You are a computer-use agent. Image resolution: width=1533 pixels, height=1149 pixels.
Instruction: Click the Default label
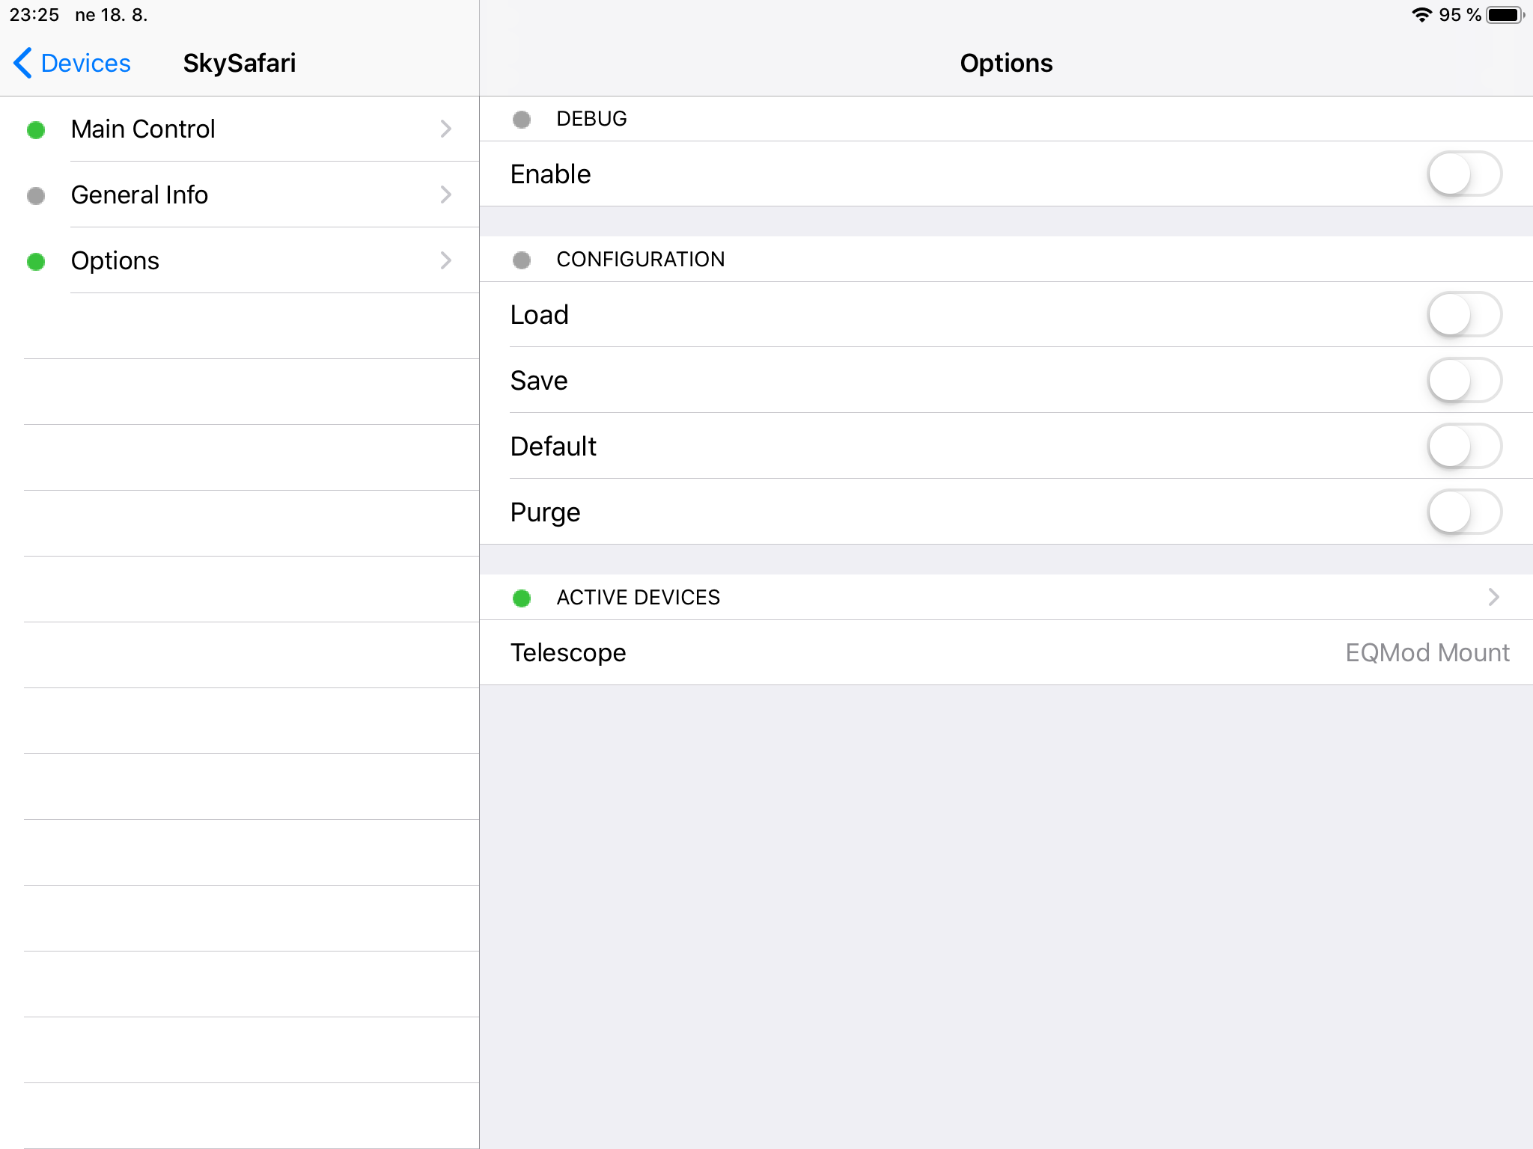click(x=553, y=446)
